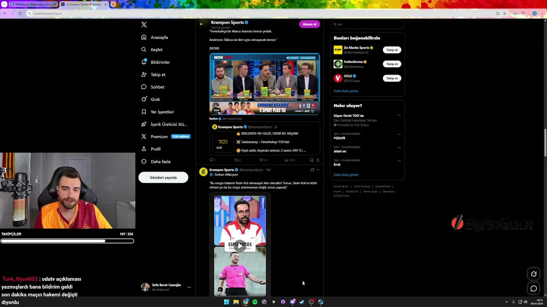Screen dimensions: 547x307
Task: Reload the page in the browser
Action: point(20,13)
